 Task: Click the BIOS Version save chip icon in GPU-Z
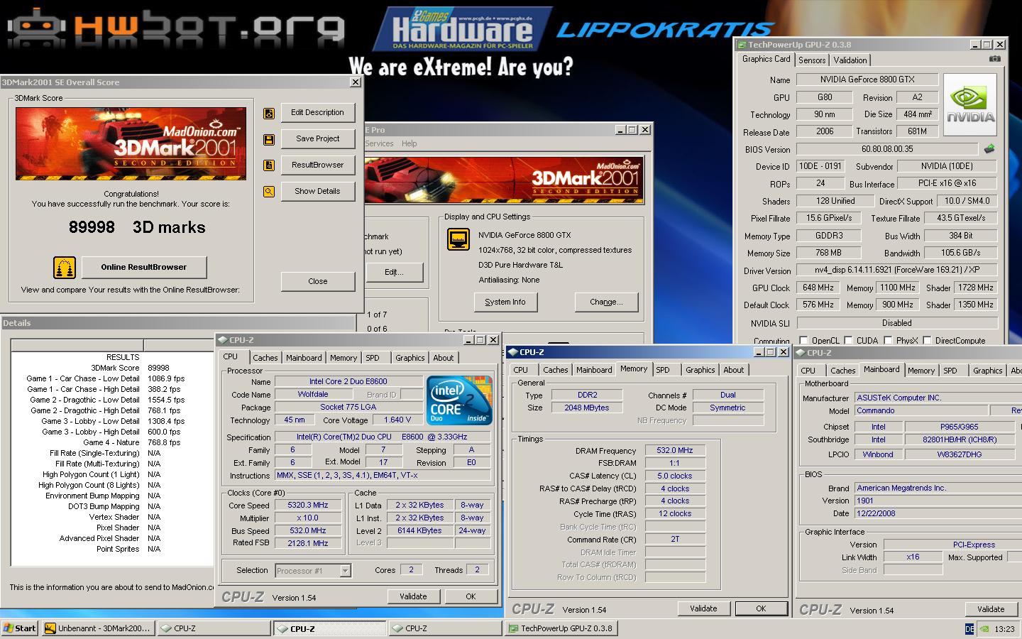[x=989, y=149]
